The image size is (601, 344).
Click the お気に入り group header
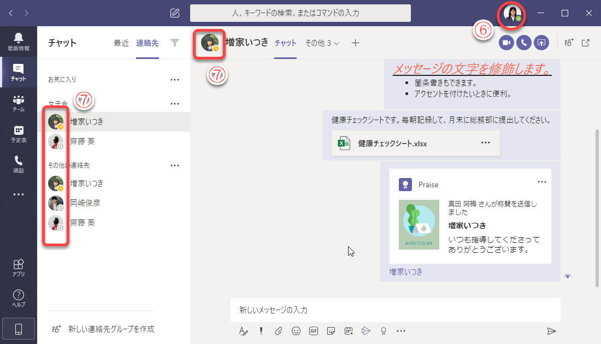62,80
